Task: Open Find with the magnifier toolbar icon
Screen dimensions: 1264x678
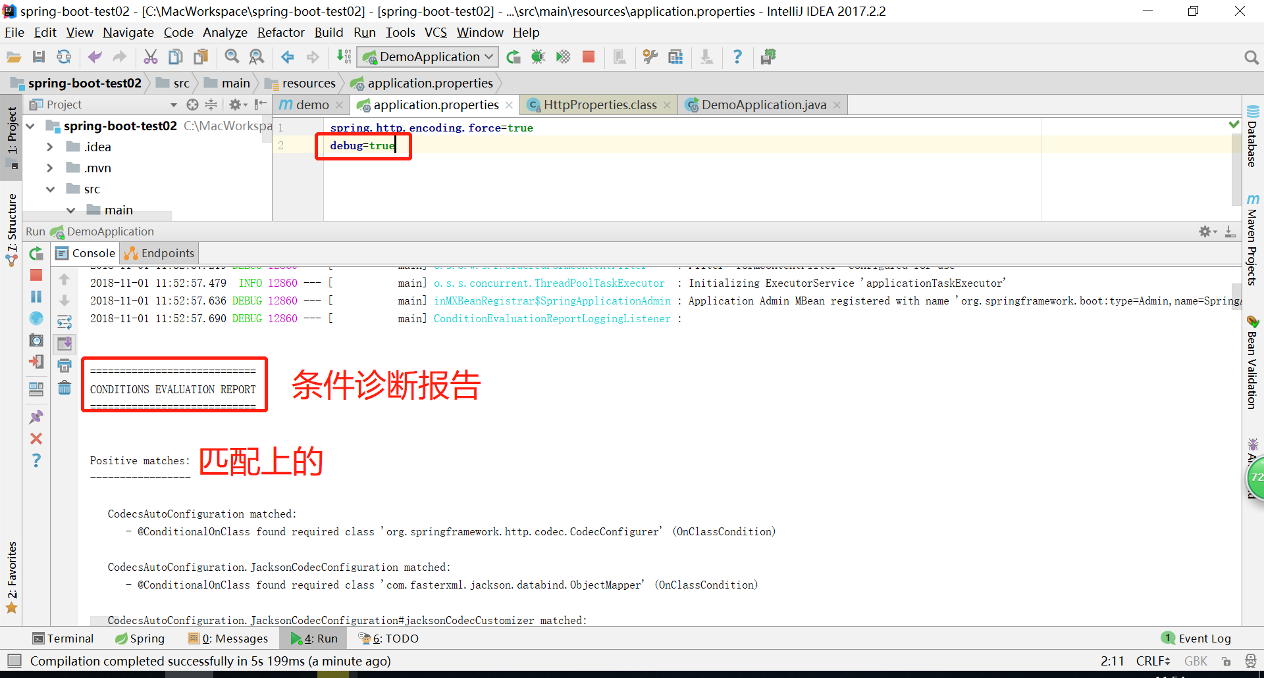Action: 232,57
